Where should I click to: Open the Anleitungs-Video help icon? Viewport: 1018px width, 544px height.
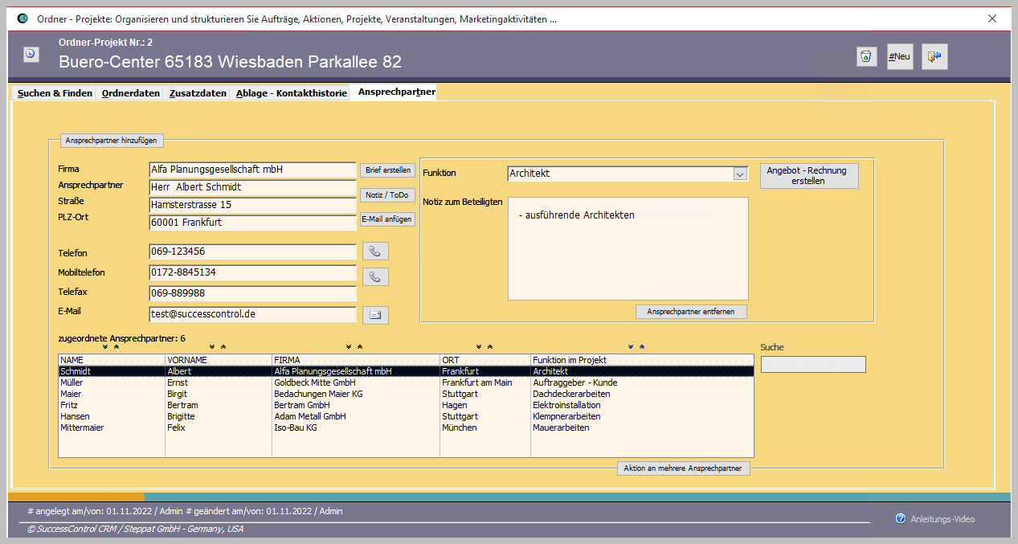[x=901, y=518]
